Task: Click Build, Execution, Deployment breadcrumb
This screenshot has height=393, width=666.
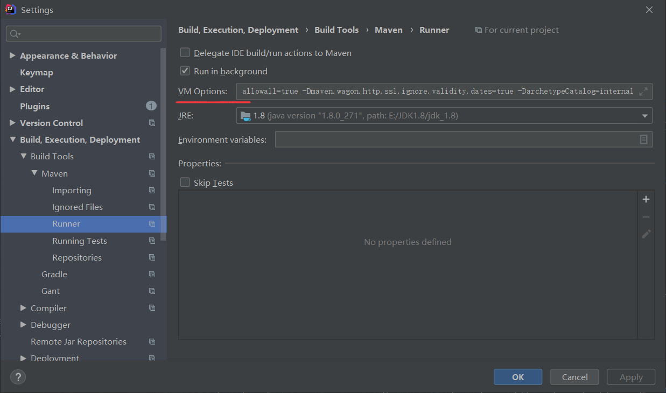Action: click(239, 30)
